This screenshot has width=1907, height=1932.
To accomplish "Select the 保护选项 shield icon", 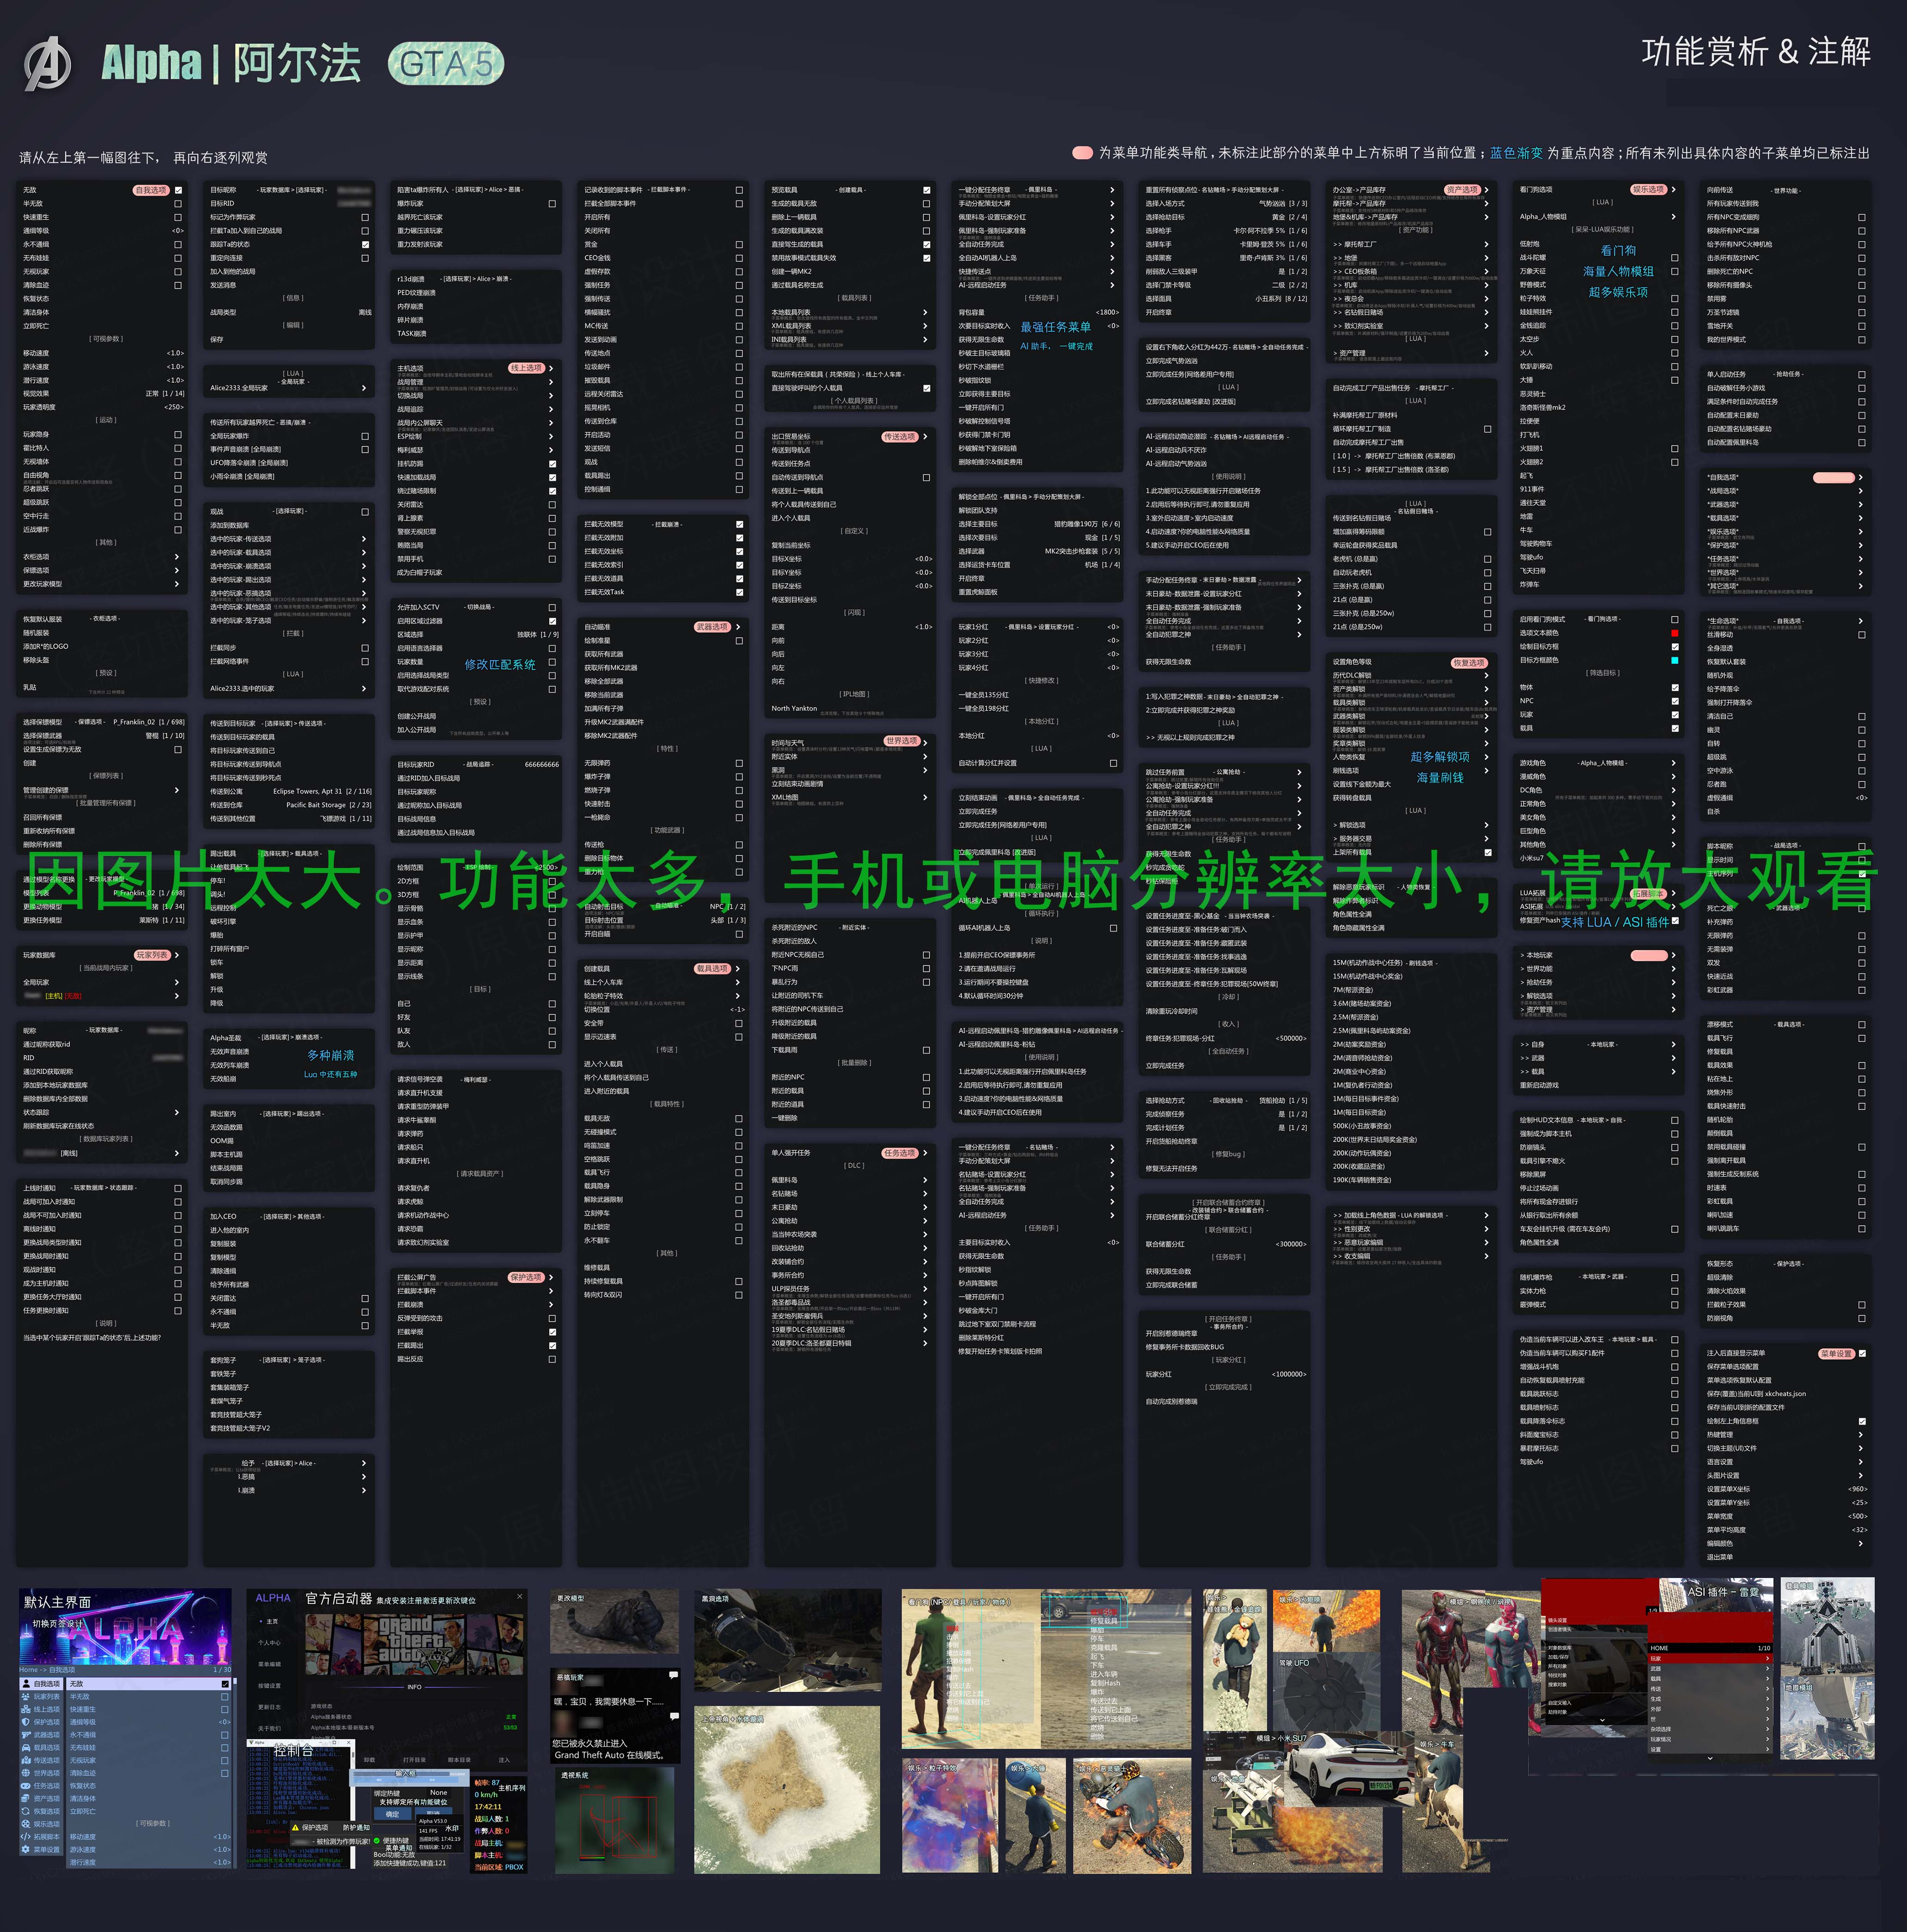I will 26,1722.
